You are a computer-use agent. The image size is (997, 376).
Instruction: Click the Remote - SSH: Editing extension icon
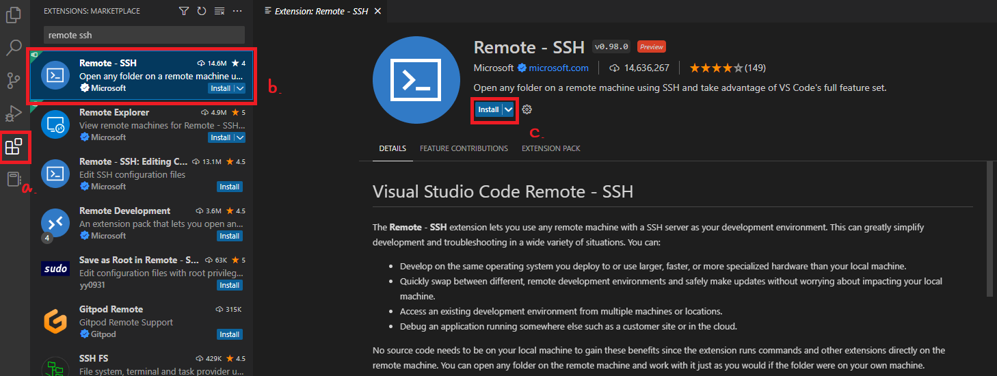point(55,174)
